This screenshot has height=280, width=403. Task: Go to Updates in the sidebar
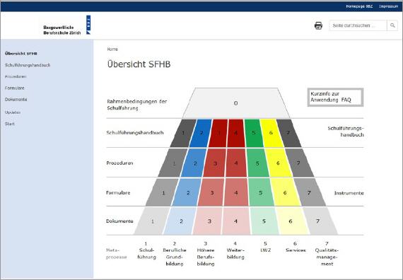13,112
